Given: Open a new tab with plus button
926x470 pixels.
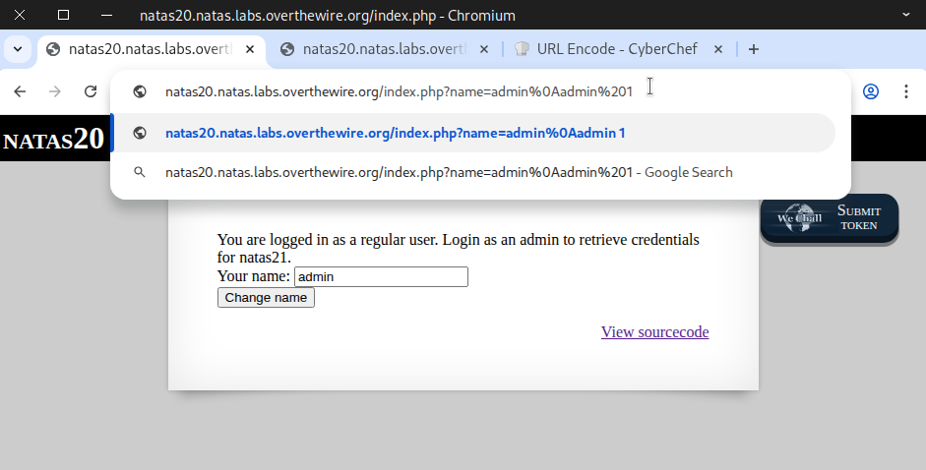Looking at the screenshot, I should coord(754,49).
